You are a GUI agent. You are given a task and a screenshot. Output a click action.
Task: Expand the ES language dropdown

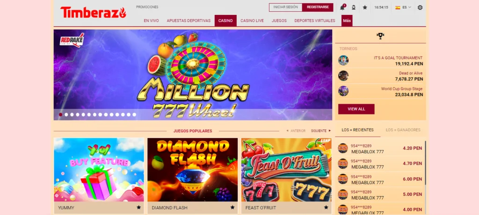[x=403, y=7]
